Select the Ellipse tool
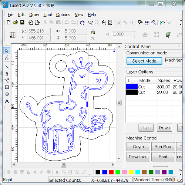185x185 pixels. [x=7, y=94]
